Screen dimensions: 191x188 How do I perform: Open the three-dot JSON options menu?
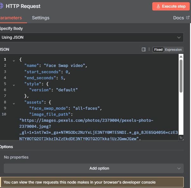pyautogui.click(x=149, y=49)
